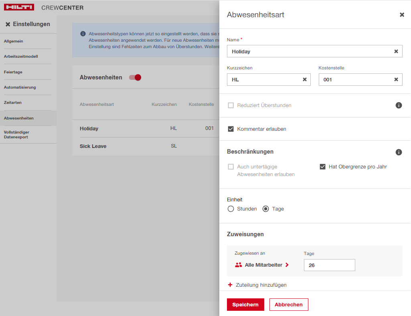Screen dimensions: 411x316
Task: Click the Hilti logo in header
Action: pyautogui.click(x=19, y=7)
